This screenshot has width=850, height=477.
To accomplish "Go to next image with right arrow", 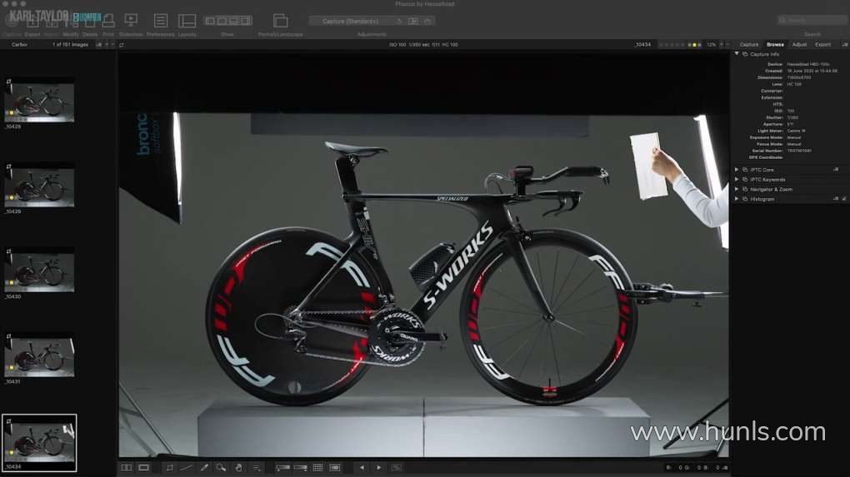I will 379,467.
